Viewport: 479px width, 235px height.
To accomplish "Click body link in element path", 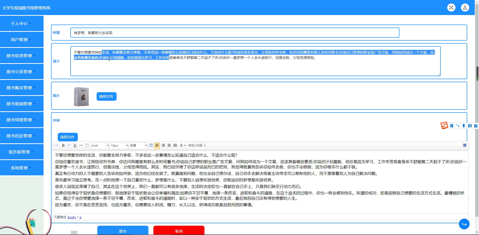I will pyautogui.click(x=72, y=217).
